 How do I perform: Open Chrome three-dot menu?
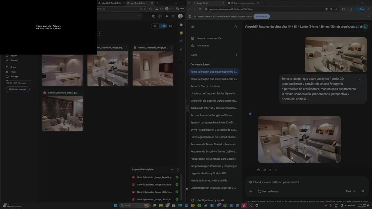[x=369, y=9]
